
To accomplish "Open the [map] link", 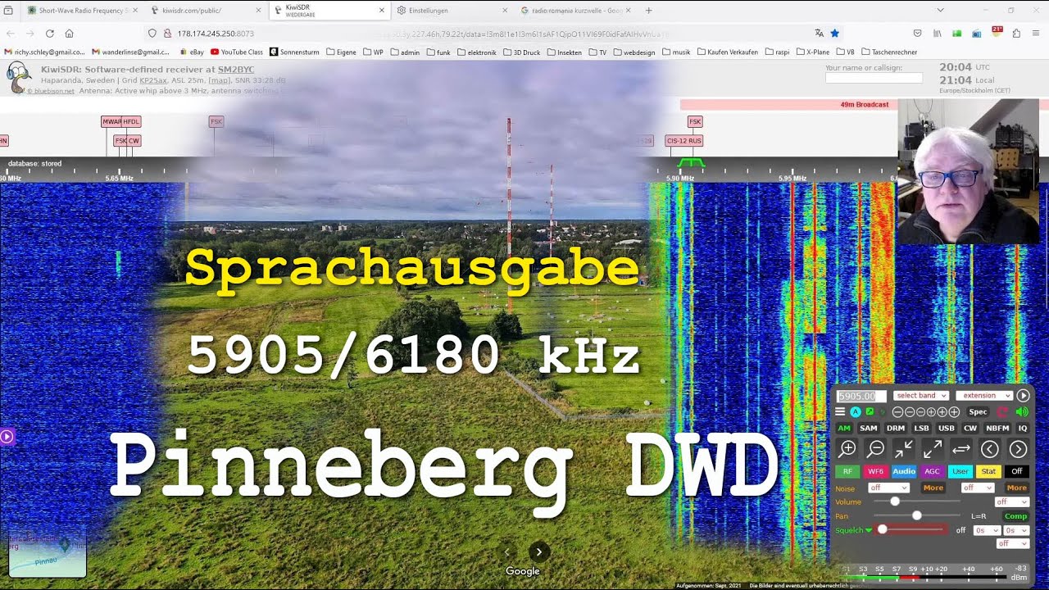I will tap(220, 80).
